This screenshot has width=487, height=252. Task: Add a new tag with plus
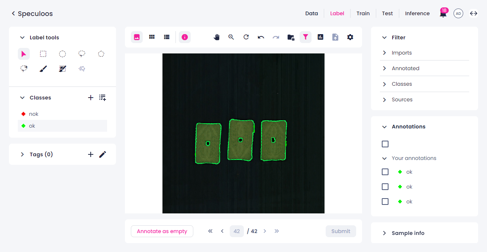point(91,154)
